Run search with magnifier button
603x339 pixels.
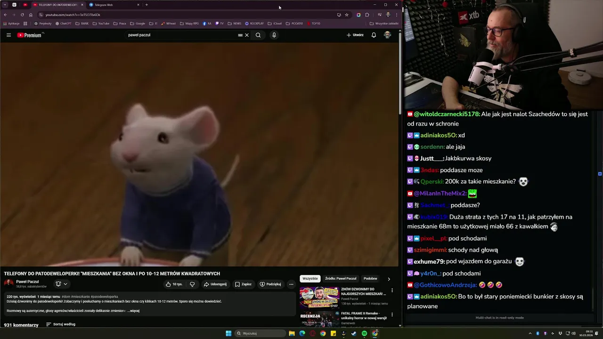click(258, 35)
